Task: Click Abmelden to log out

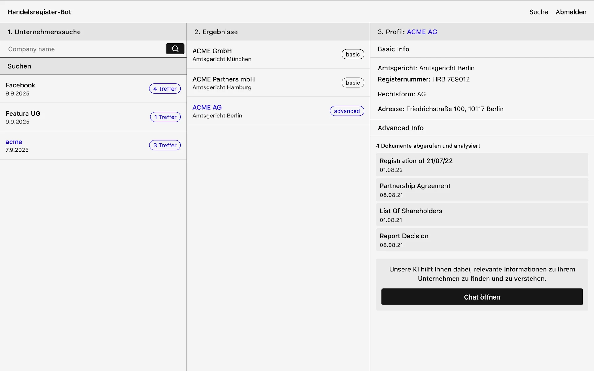Action: [570, 12]
